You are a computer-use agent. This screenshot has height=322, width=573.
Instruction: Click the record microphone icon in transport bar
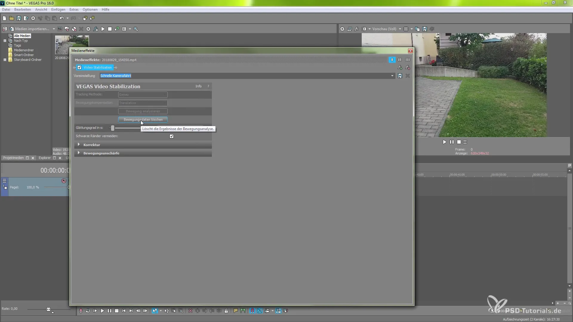[x=81, y=311]
